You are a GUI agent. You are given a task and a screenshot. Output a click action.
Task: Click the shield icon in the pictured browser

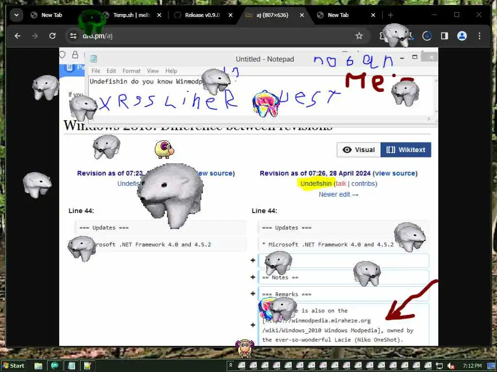point(63,54)
